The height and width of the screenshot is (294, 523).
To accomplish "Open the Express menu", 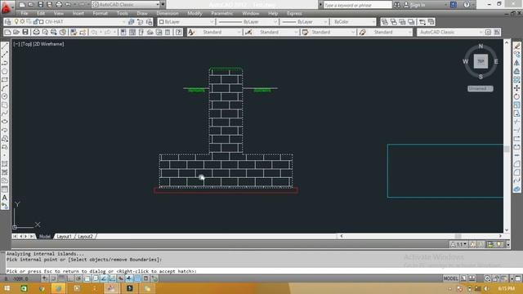I will click(294, 13).
